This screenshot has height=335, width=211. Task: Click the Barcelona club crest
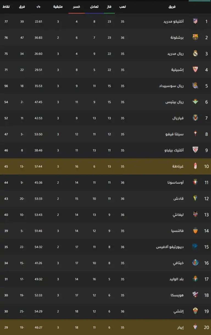pyautogui.click(x=195, y=37)
